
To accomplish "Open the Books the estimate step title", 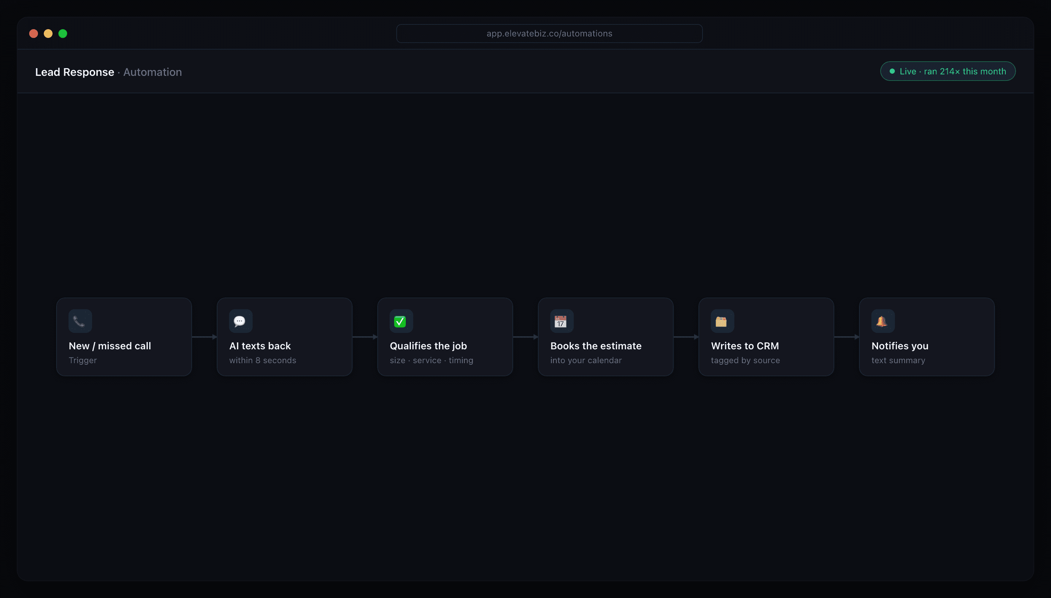I will click(596, 346).
